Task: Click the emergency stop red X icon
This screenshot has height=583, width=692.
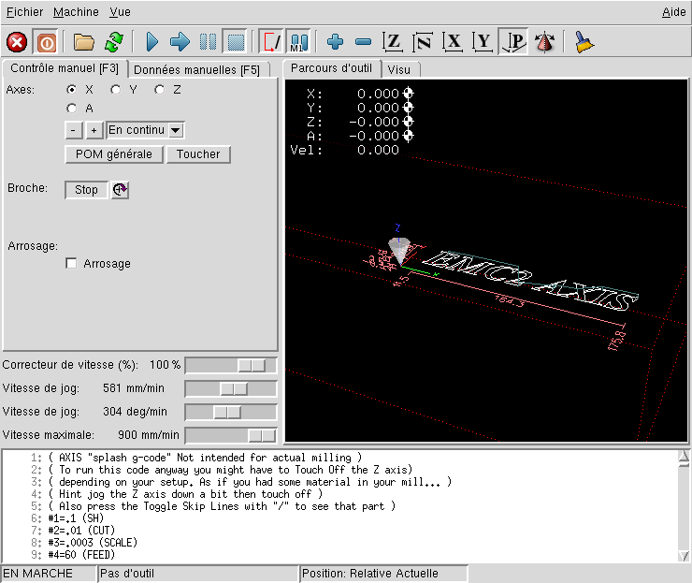Action: click(x=17, y=42)
